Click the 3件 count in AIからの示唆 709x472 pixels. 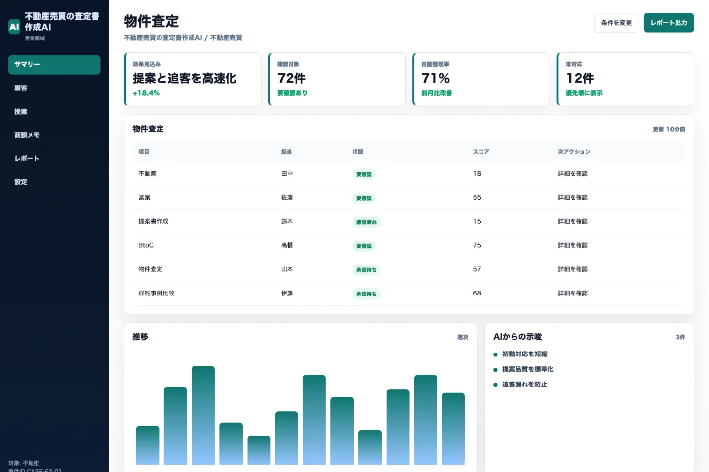pos(680,337)
